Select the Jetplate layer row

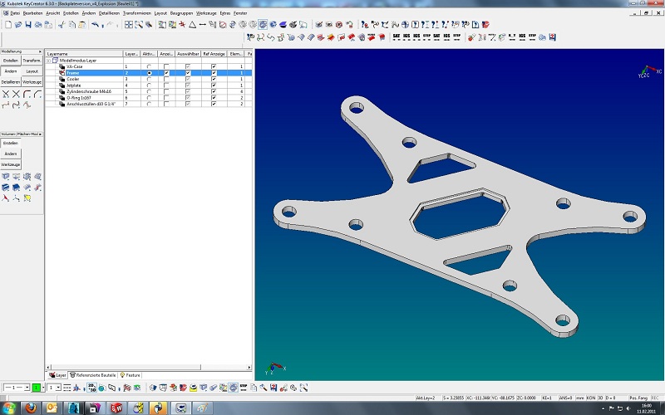click(x=149, y=85)
